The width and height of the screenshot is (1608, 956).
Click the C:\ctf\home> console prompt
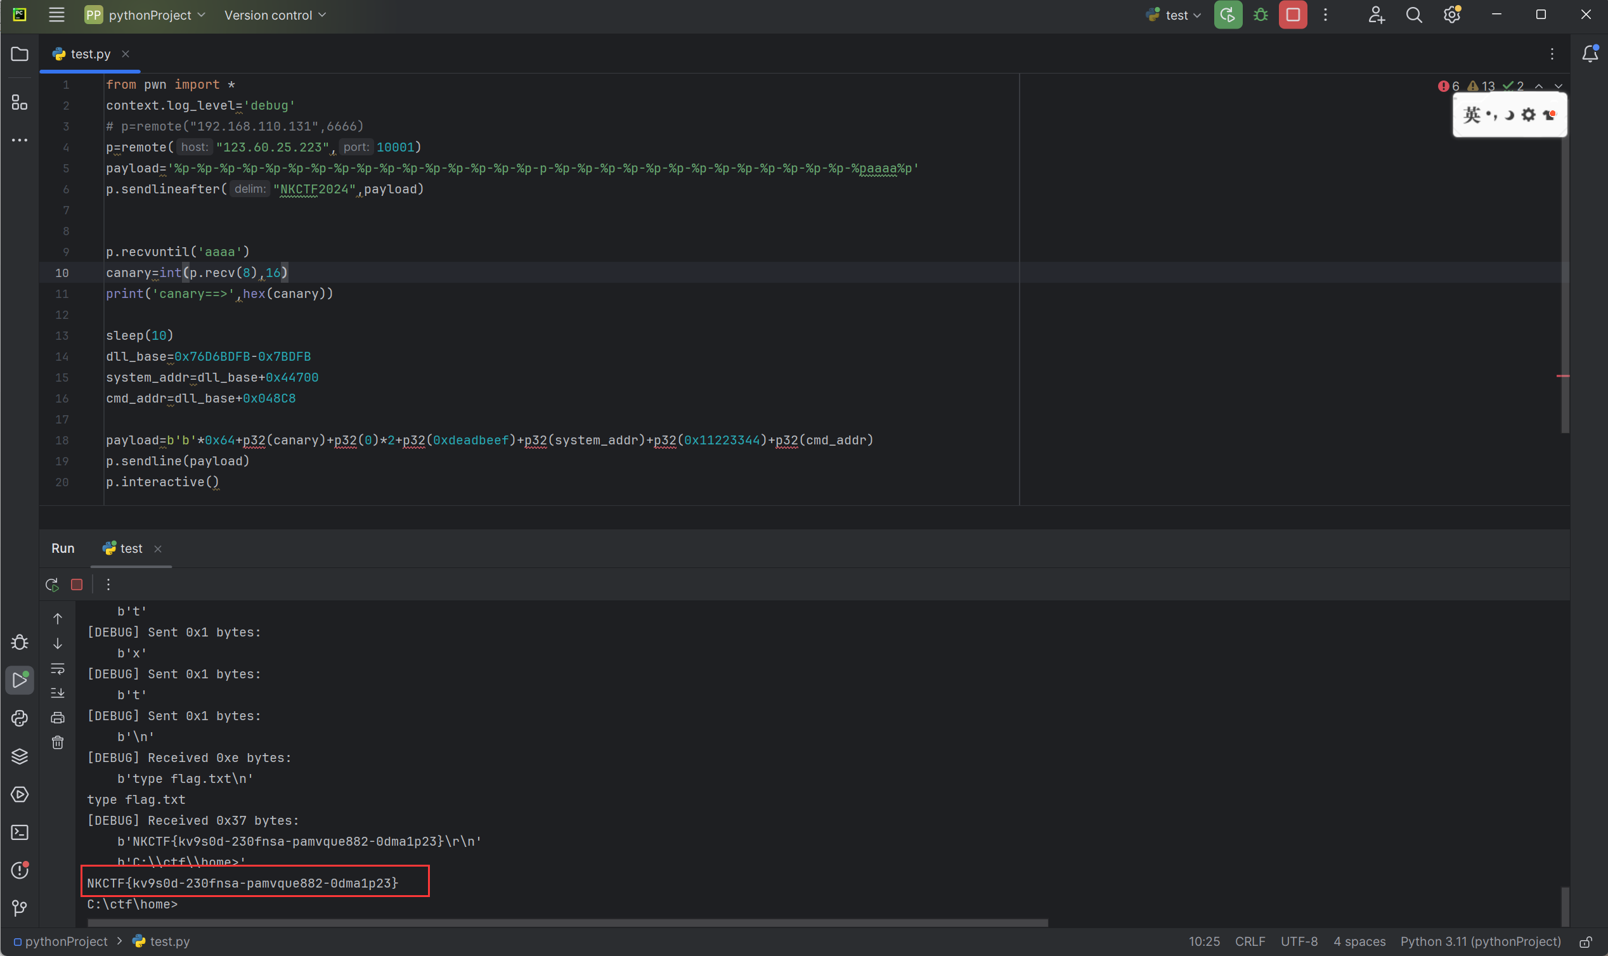[x=132, y=904]
